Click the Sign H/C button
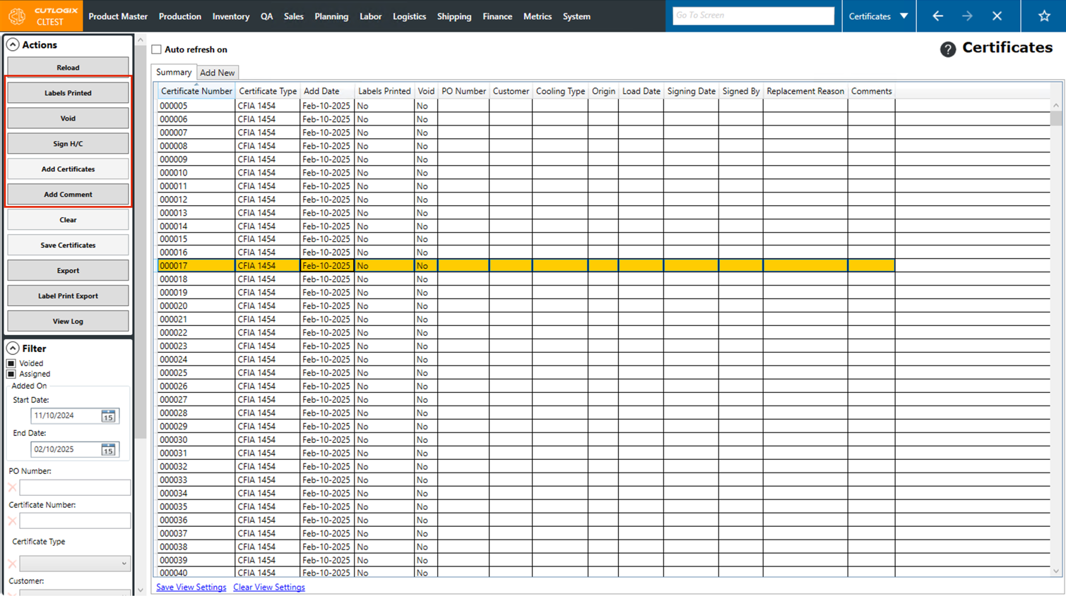The height and width of the screenshot is (596, 1066). click(68, 144)
